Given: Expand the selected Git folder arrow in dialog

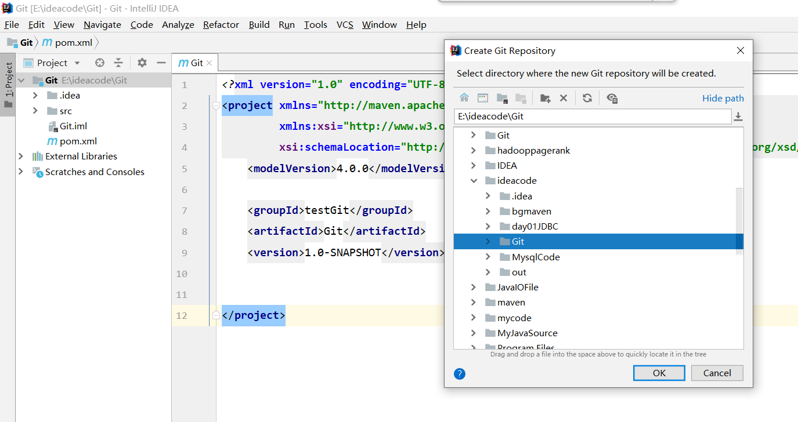Looking at the screenshot, I should [488, 241].
